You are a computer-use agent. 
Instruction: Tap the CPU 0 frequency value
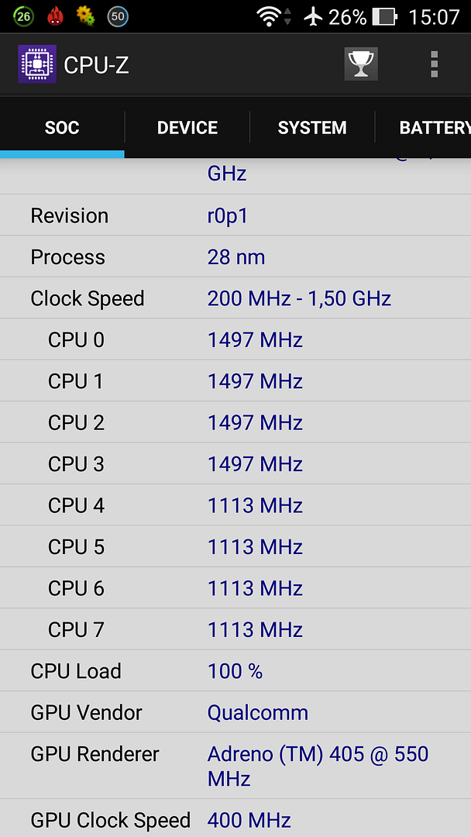[x=255, y=339]
